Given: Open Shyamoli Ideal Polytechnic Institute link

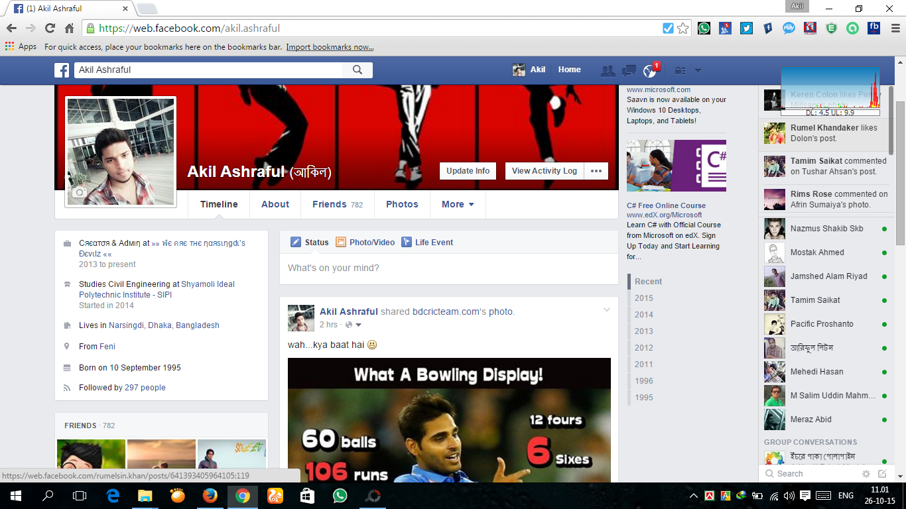Looking at the screenshot, I should (157, 290).
